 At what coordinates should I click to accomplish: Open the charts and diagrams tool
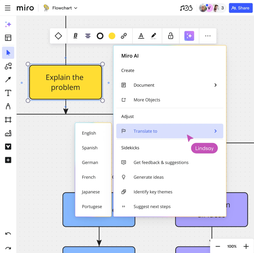pyautogui.click(x=8, y=133)
